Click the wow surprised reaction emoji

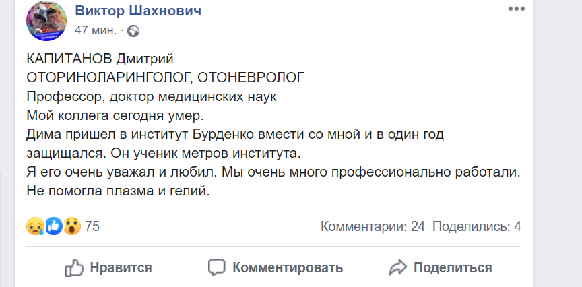(71, 226)
